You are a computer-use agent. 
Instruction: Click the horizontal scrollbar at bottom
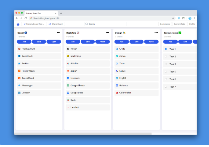(83, 133)
